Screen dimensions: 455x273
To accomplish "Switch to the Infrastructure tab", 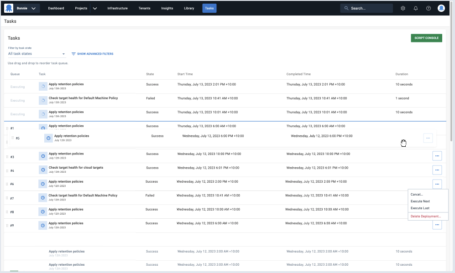I will click(x=117, y=8).
